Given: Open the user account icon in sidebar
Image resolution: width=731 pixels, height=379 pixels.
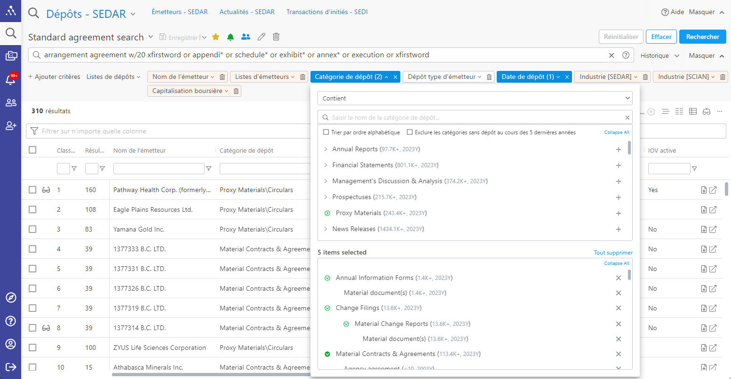Looking at the screenshot, I should (10, 344).
